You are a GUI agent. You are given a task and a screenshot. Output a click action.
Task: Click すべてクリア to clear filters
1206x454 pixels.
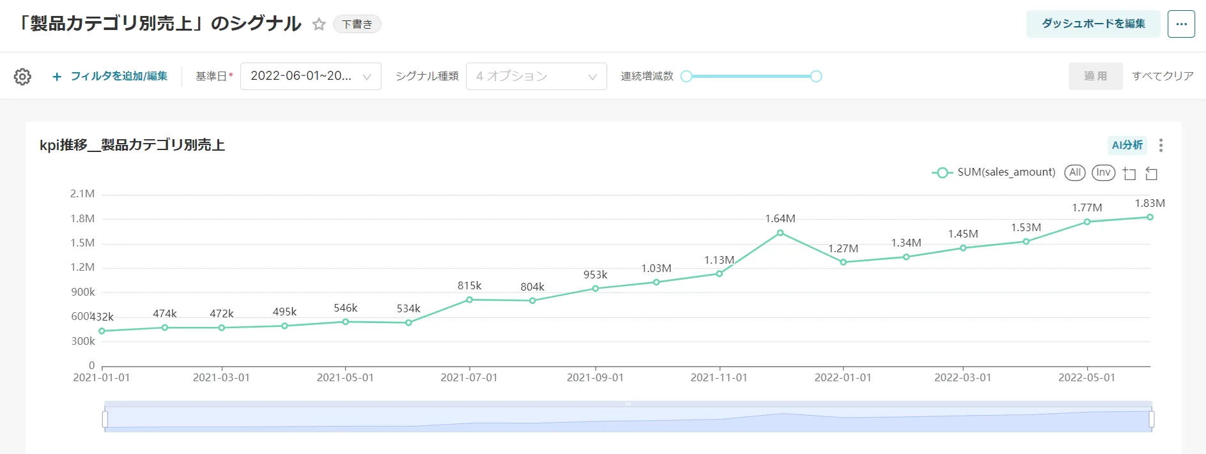tap(1163, 77)
